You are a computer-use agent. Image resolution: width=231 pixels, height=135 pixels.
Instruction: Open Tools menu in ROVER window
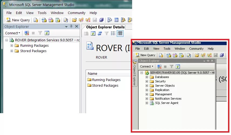(42, 13)
